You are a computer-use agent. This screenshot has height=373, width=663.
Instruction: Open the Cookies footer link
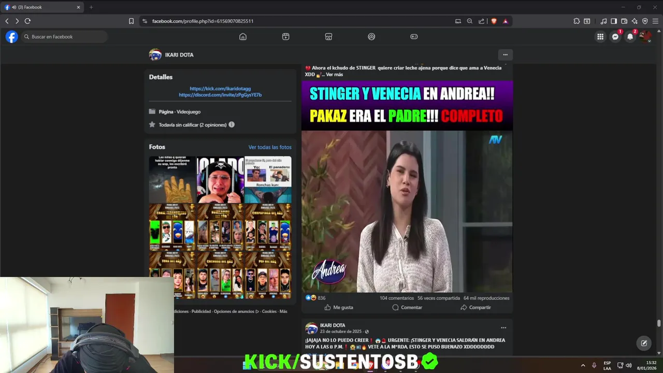269,311
